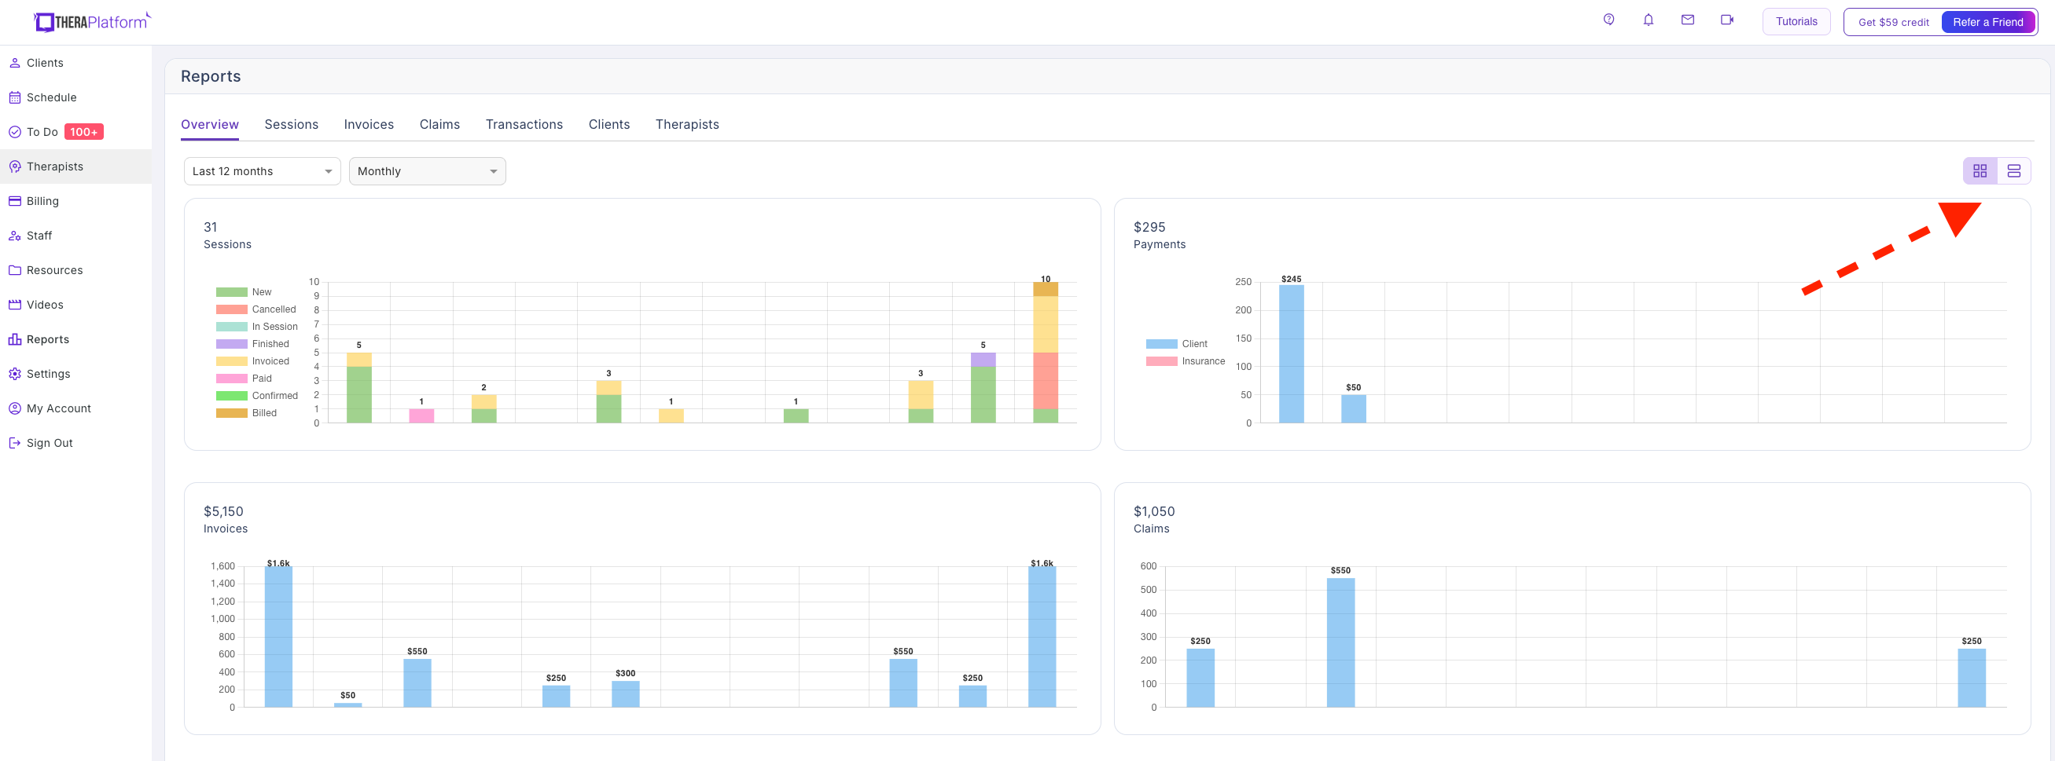Toggle Insurance series in Payments legend
This screenshot has width=2055, height=761.
point(1186,361)
